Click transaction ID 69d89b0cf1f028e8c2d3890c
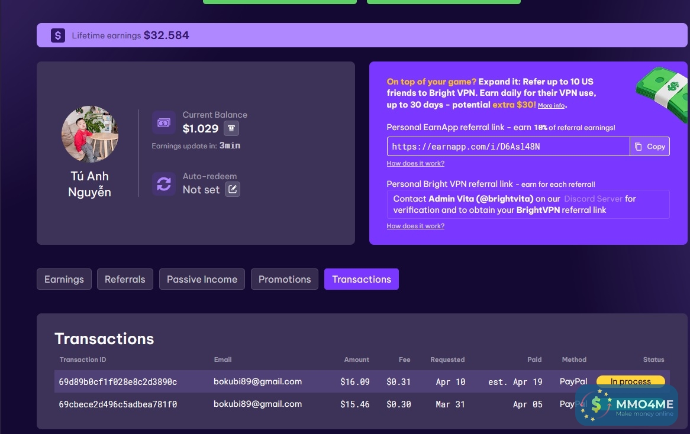 tap(118, 382)
